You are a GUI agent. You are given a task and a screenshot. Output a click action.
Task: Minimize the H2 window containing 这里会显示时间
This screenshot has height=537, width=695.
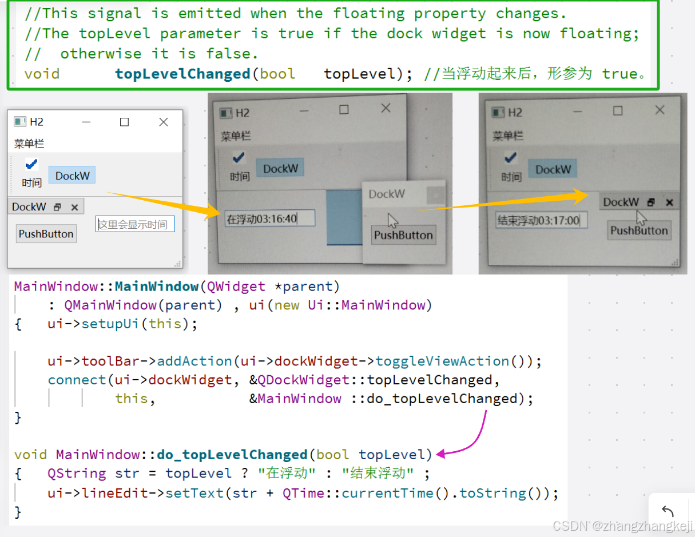(86, 122)
